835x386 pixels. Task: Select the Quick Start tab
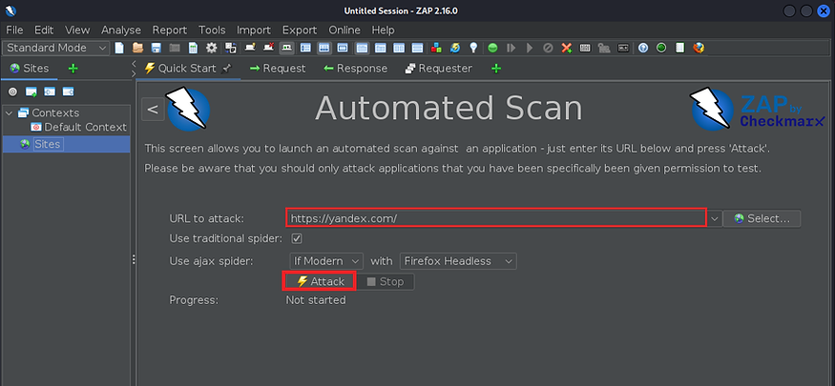click(x=188, y=69)
